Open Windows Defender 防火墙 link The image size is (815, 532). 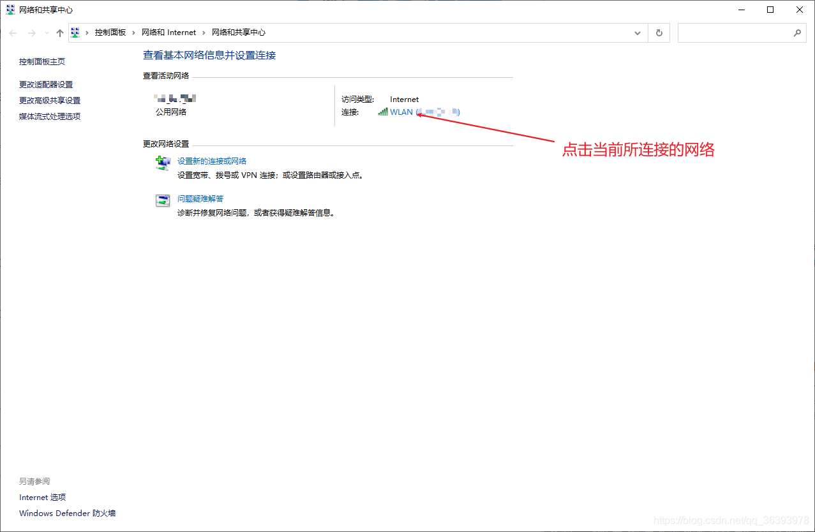68,514
